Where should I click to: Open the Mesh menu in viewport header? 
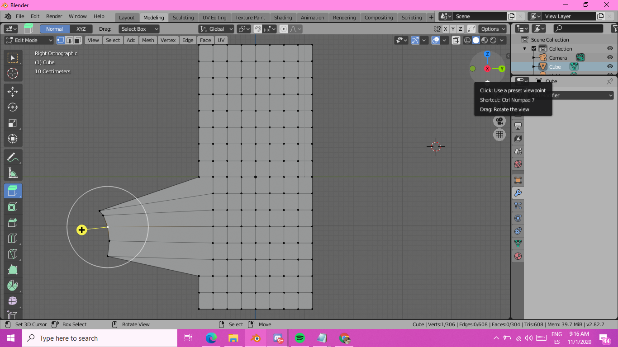(x=148, y=40)
